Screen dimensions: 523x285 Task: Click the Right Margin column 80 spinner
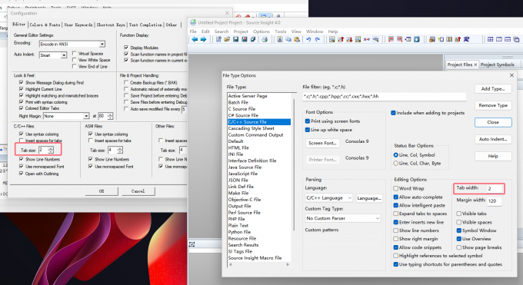pyautogui.click(x=111, y=116)
